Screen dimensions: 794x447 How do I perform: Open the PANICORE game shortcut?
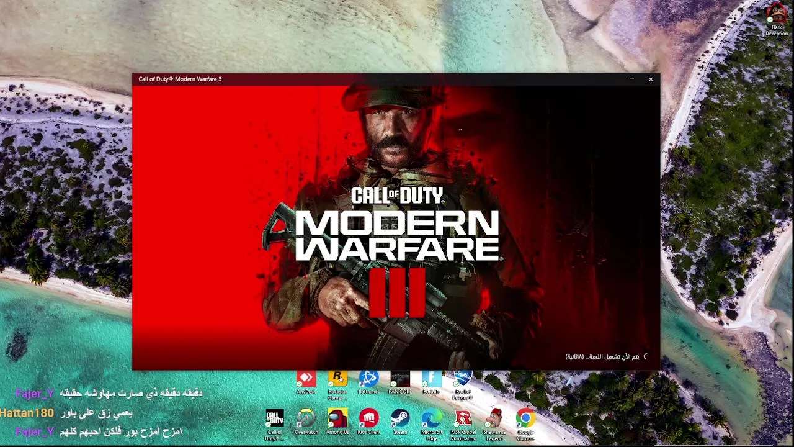point(400,382)
